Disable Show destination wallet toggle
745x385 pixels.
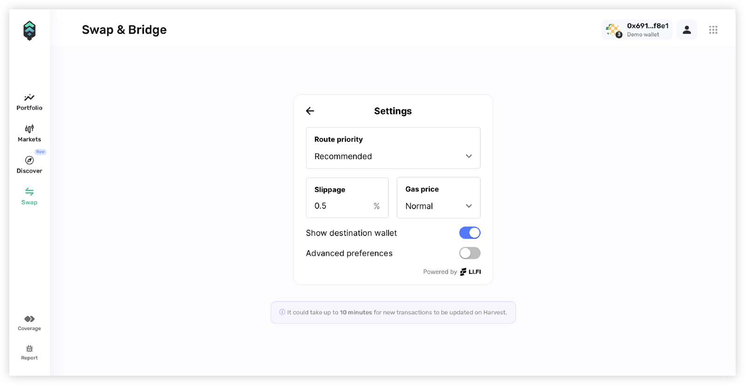(470, 233)
